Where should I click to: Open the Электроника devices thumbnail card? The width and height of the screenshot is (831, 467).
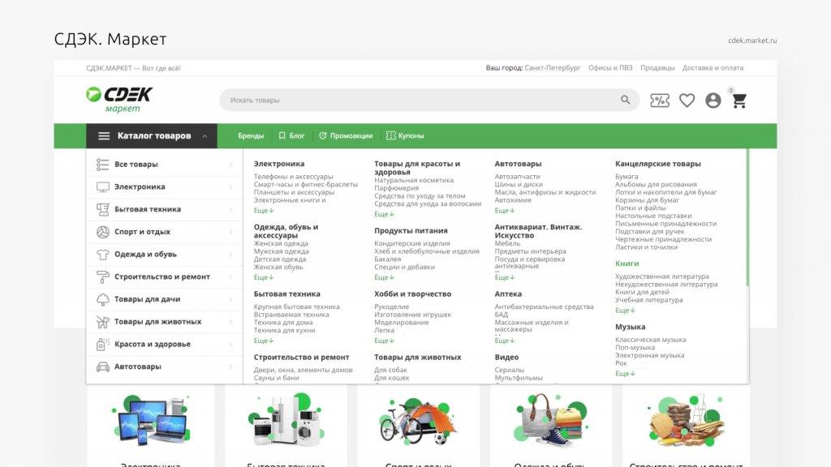tap(151, 426)
